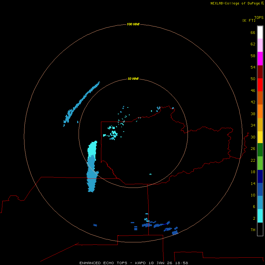
Task: Select the [K FT] units label
Action: pyautogui.click(x=249, y=20)
